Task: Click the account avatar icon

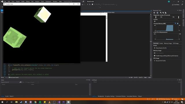Action: 169,1
